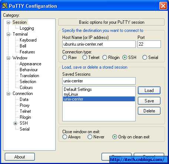Open the Keyboard settings category
Image resolution: width=169 pixels, height=164 pixels.
28,40
